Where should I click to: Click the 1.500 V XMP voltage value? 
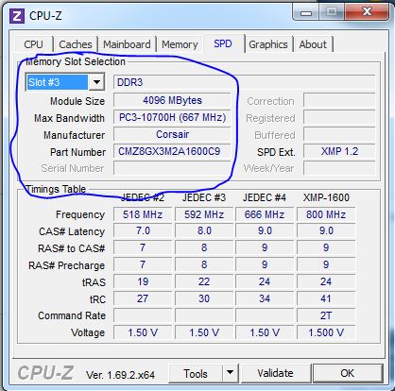click(x=326, y=332)
